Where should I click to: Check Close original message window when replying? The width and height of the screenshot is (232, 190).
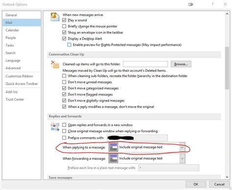click(64, 131)
